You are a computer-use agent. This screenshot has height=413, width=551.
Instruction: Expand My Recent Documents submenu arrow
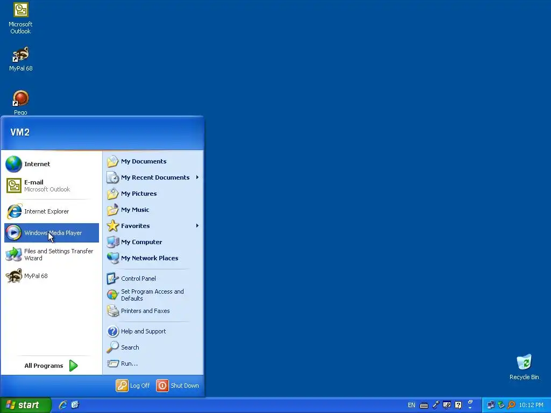[x=197, y=177]
